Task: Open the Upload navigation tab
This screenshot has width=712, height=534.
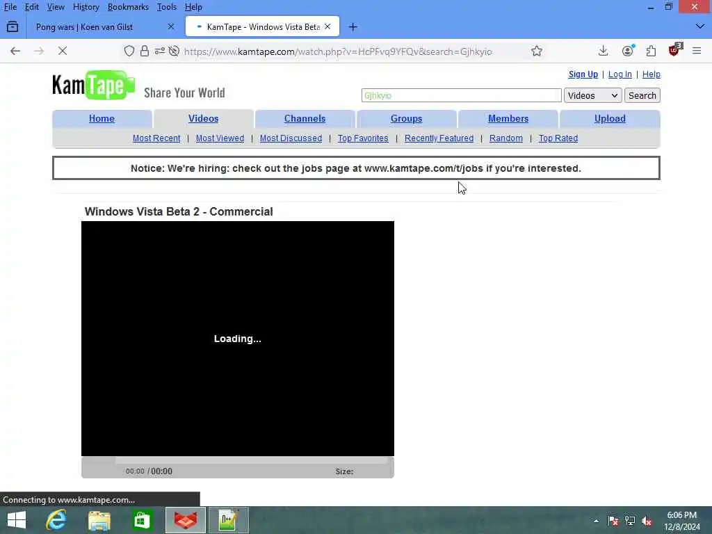Action: tap(610, 118)
